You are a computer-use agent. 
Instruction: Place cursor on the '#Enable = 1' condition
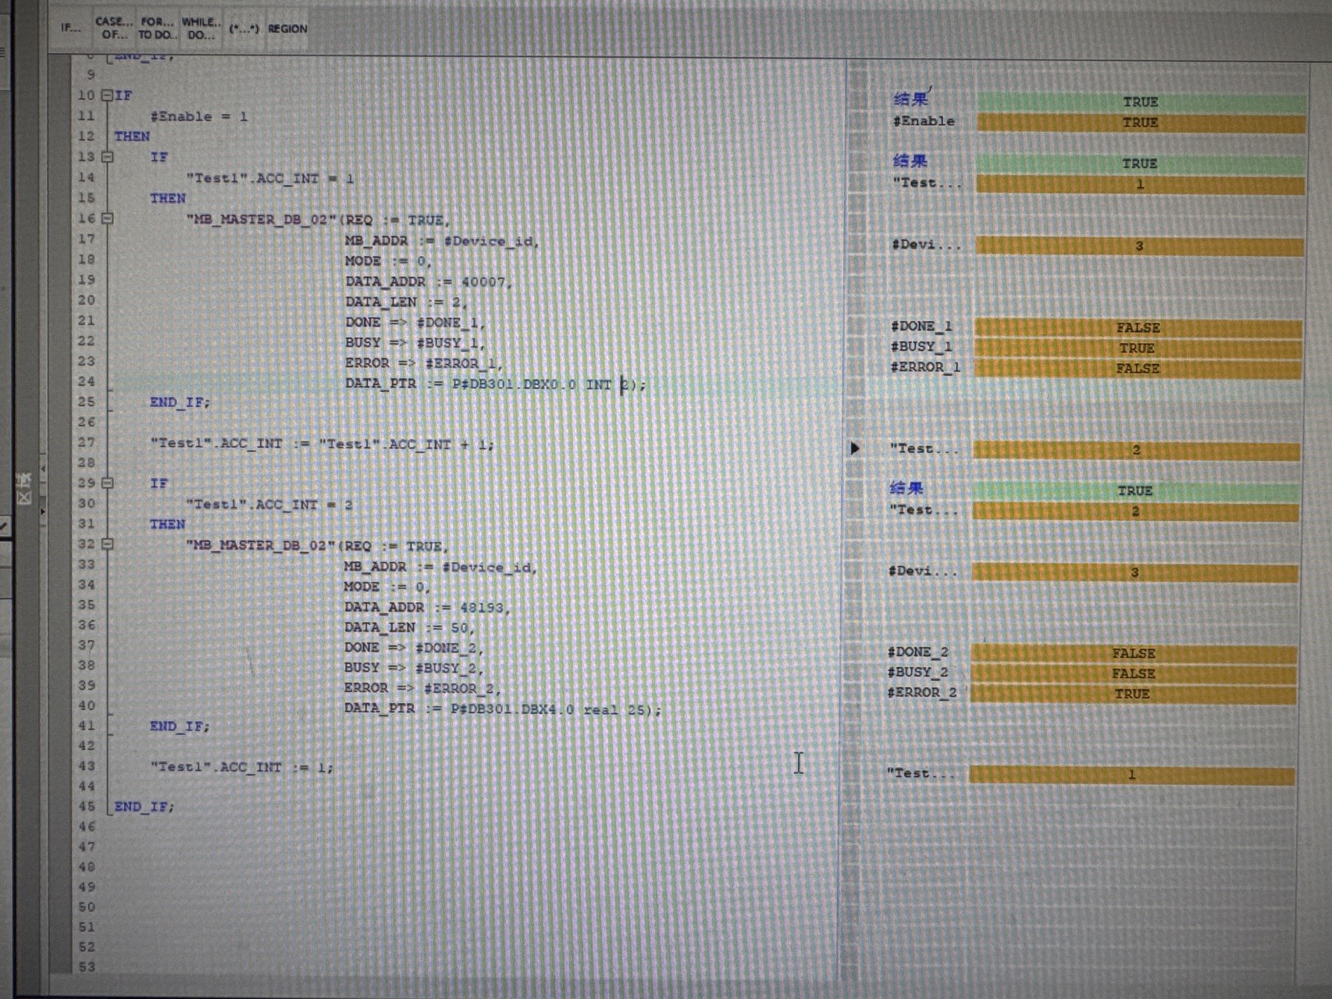(199, 116)
